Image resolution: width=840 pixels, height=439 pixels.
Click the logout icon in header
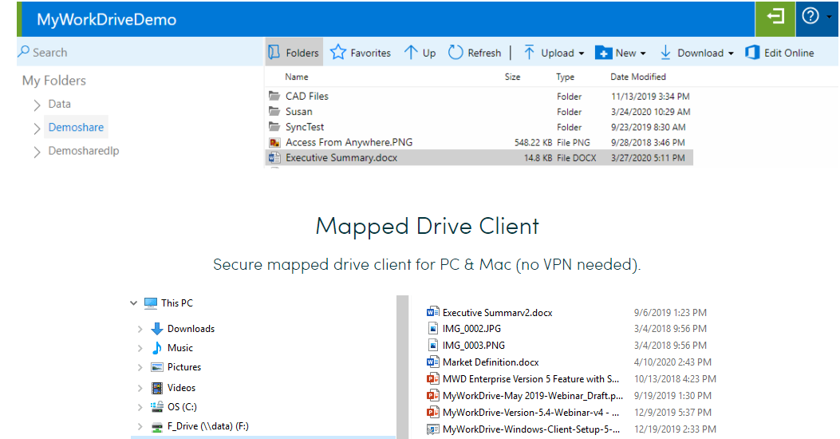click(x=775, y=18)
